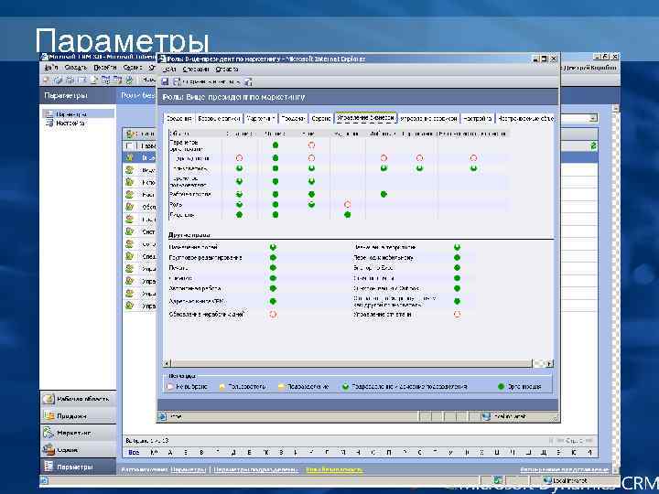The height and width of the screenshot is (494, 659).
Task: Open the view dropdown in the main CRM window
Action: (592, 118)
